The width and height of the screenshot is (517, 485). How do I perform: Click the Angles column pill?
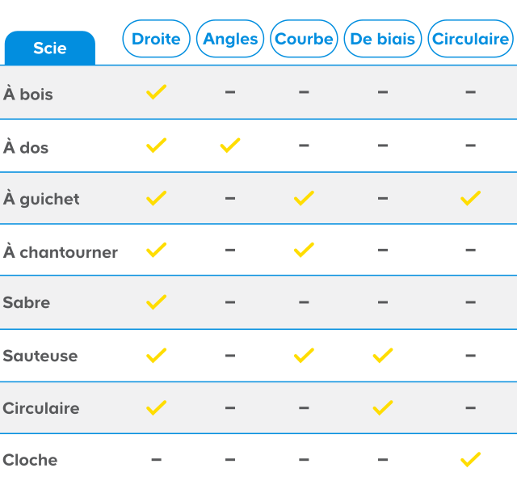coord(230,39)
